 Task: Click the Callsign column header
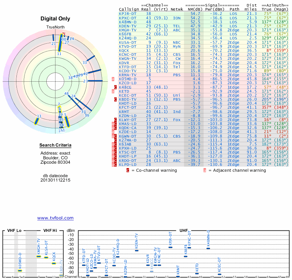(x=129, y=9)
